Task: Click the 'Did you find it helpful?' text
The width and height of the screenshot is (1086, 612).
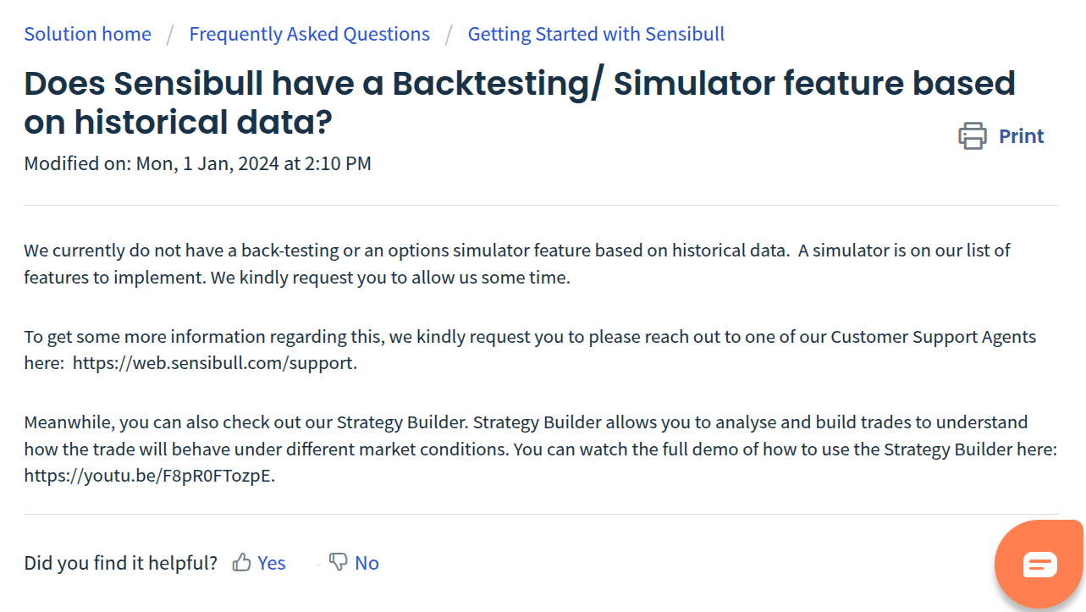Action: [120, 563]
